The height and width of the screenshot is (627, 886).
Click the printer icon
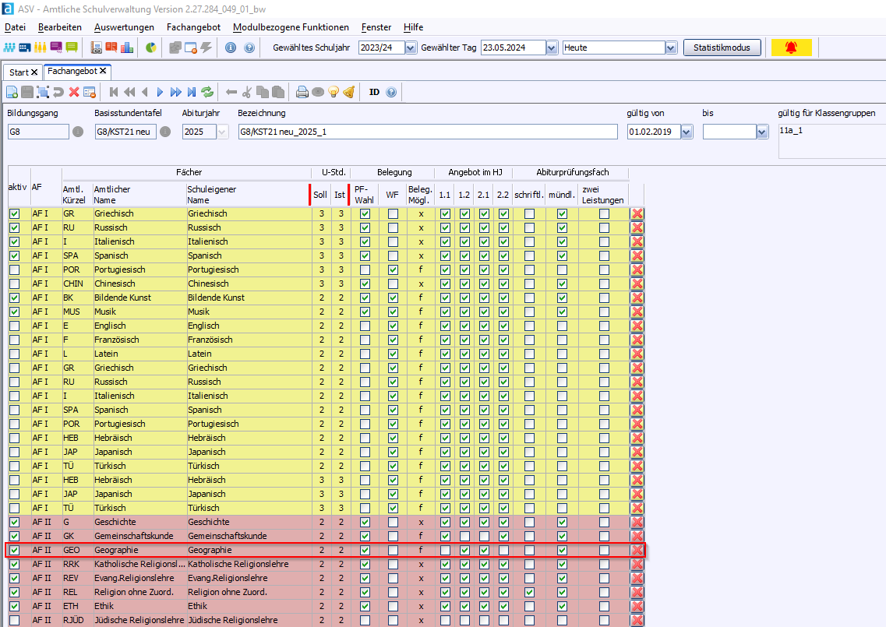[302, 92]
